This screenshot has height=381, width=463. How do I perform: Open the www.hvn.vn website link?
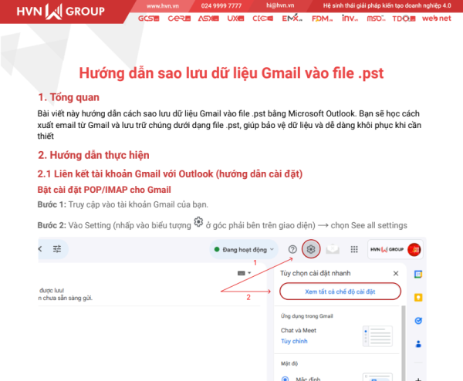coord(162,5)
